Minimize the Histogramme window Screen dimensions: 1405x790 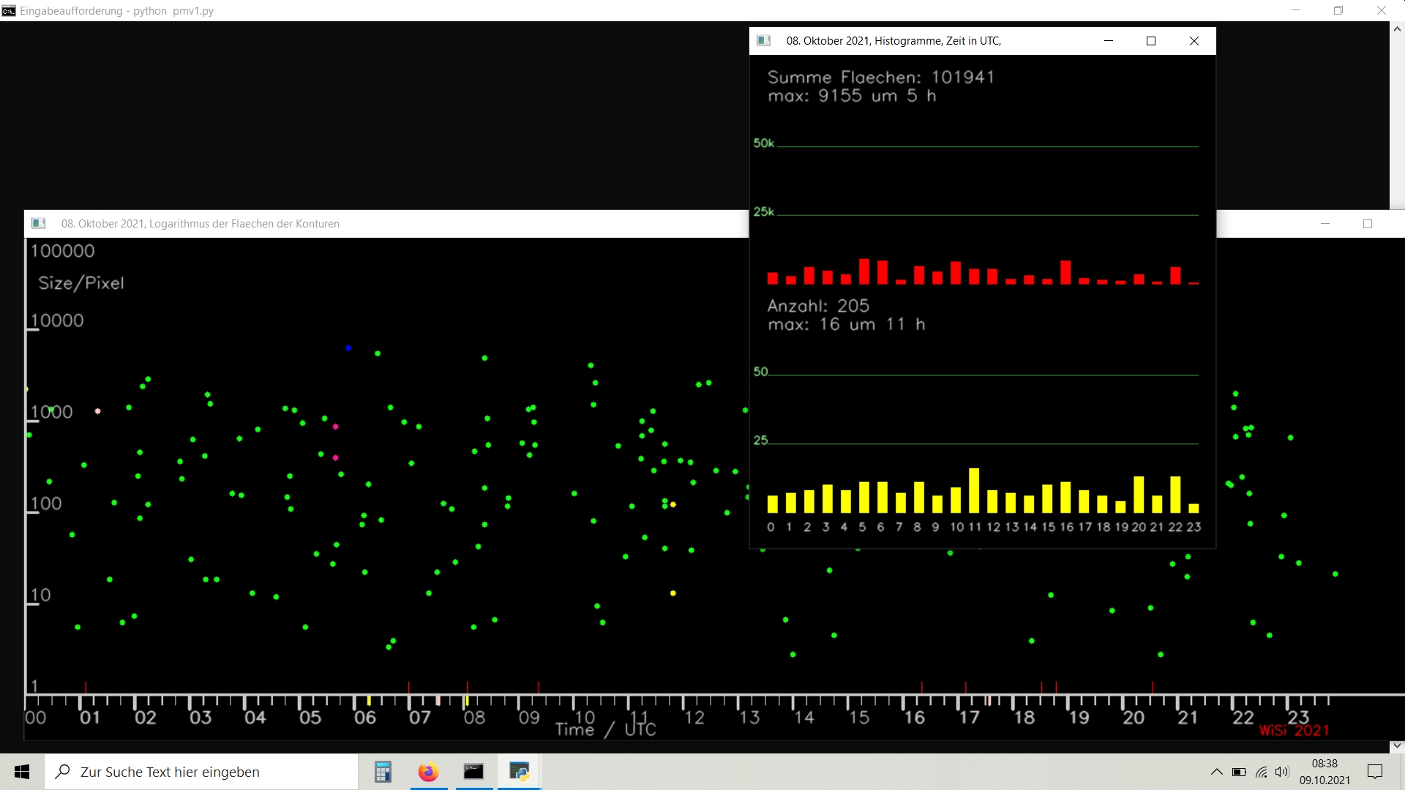(1108, 41)
